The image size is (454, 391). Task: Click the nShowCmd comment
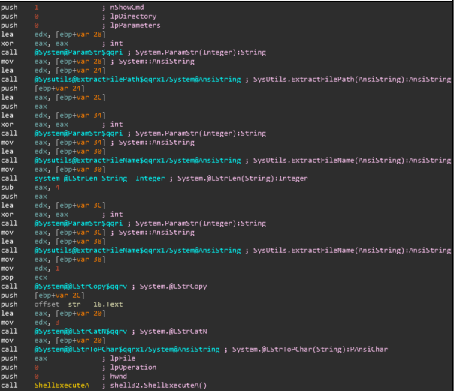[127, 8]
